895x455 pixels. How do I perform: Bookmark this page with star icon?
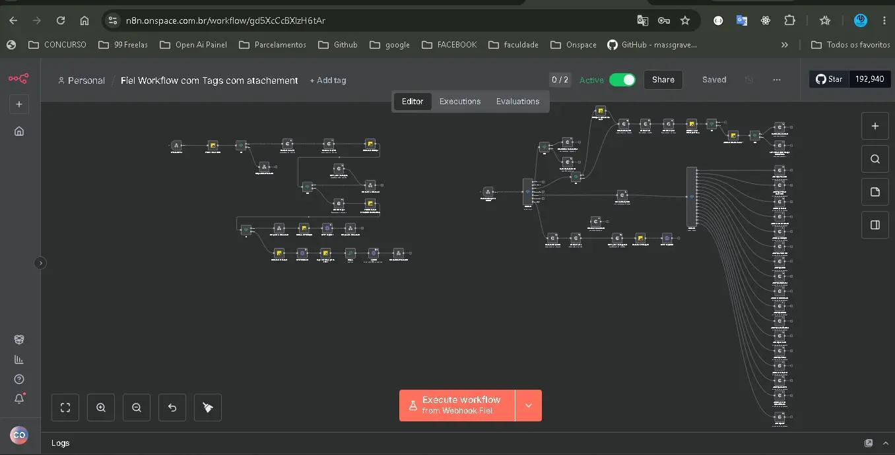[x=685, y=20]
